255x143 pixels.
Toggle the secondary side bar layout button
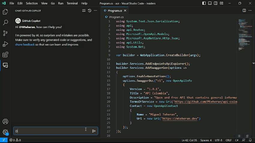216,3
